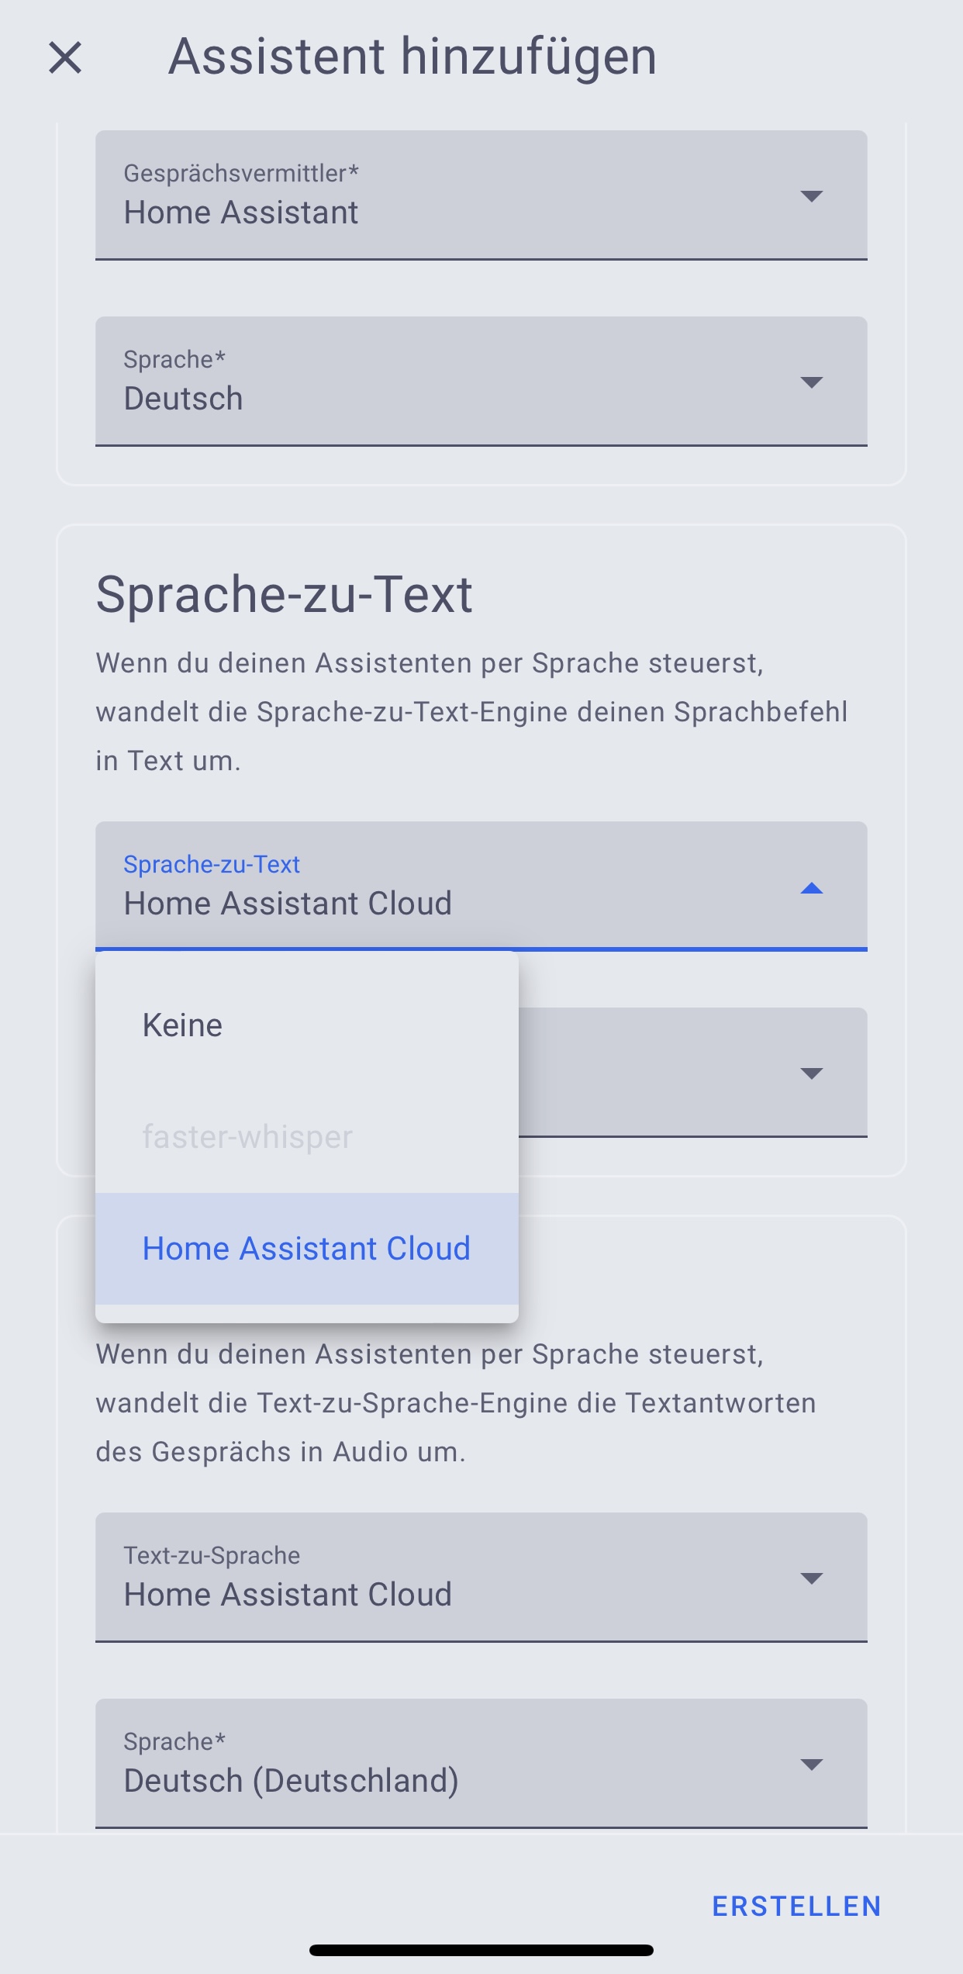Click the disabled faster-whisper entry
The width and height of the screenshot is (963, 1974).
point(248,1136)
